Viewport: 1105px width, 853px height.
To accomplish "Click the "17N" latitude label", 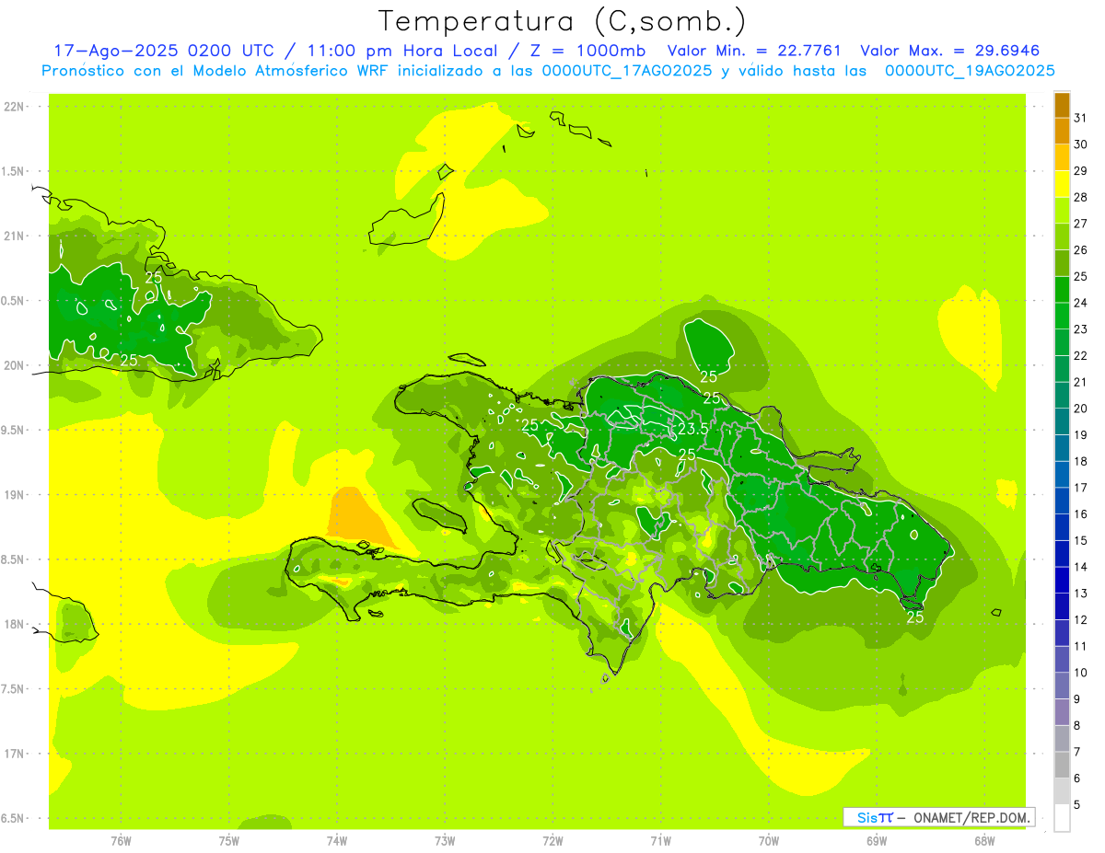I will point(14,754).
